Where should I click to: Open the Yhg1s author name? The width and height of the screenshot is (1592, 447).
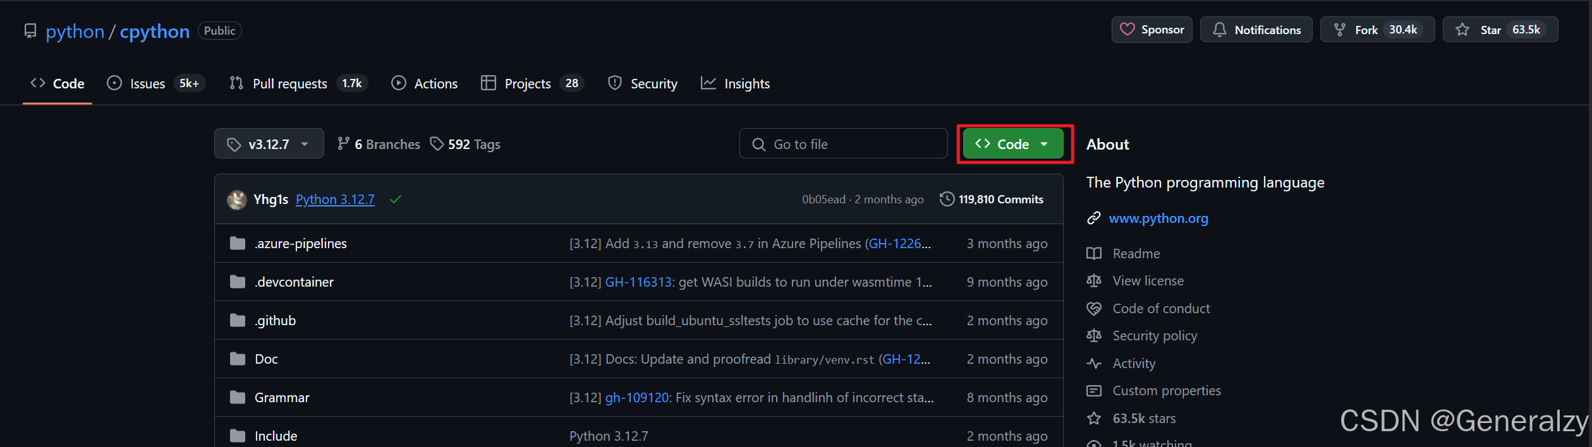pos(270,200)
